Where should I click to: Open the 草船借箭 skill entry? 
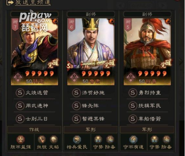(x=147, y=119)
